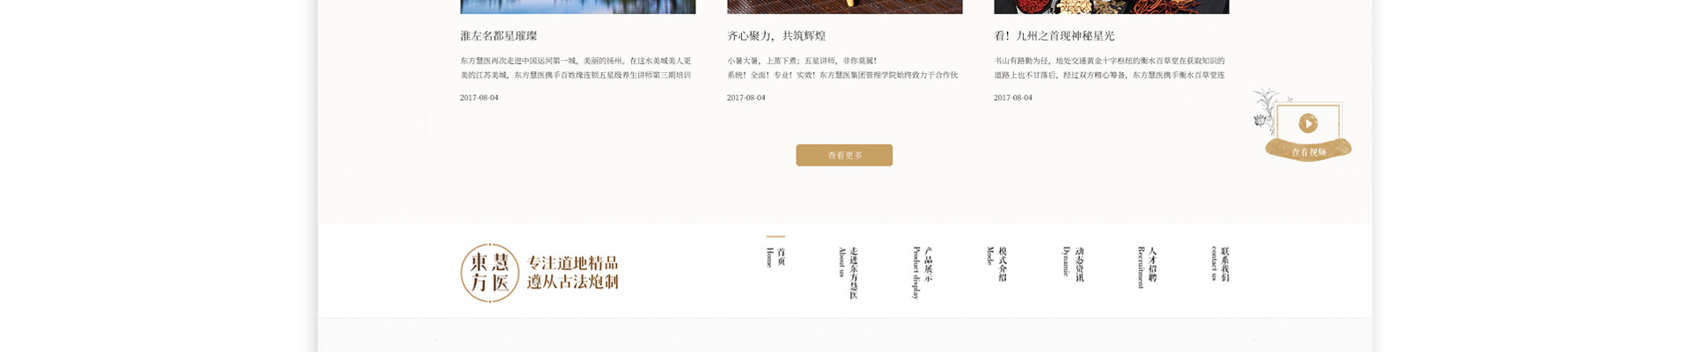1690x352 pixels.
Task: Open 联系我们 contact us menu item
Action: tap(1219, 264)
